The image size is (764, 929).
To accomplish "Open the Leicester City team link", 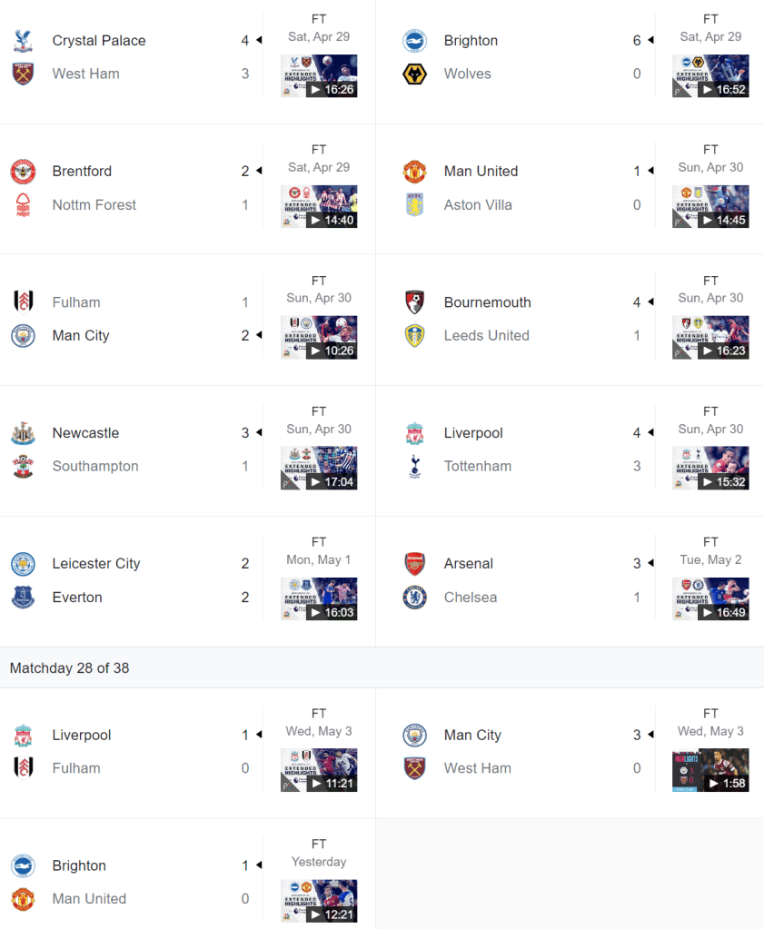I will (x=96, y=564).
